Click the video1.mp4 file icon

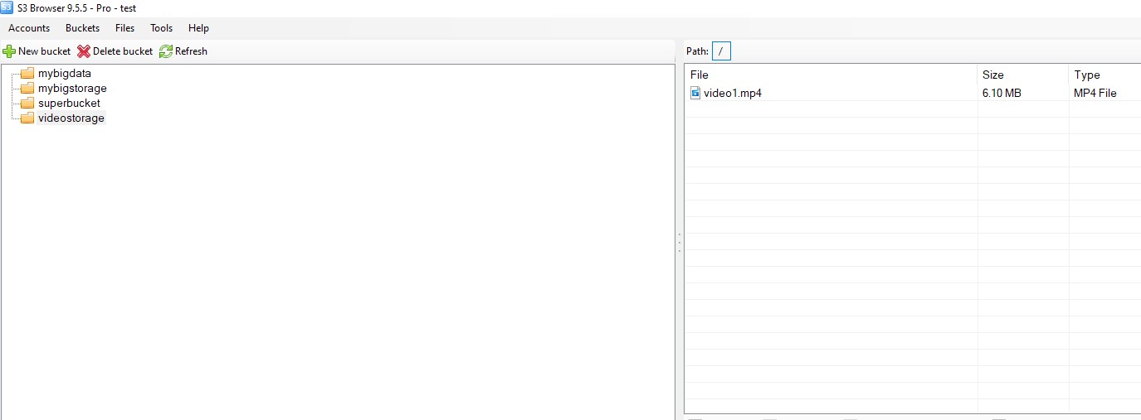pyautogui.click(x=695, y=93)
